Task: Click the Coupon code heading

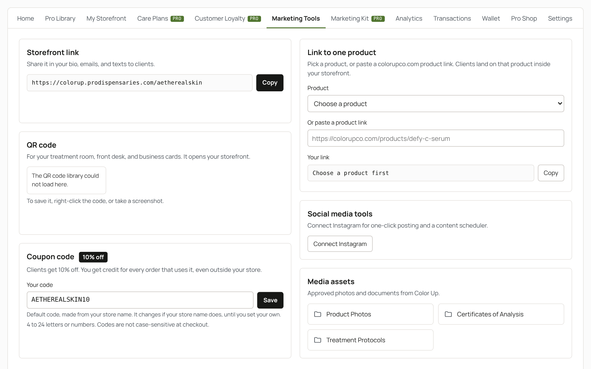Action: 50,257
